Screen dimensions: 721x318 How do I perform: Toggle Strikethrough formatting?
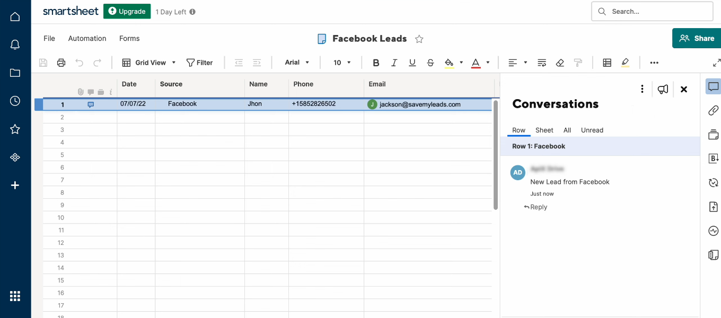click(x=430, y=63)
